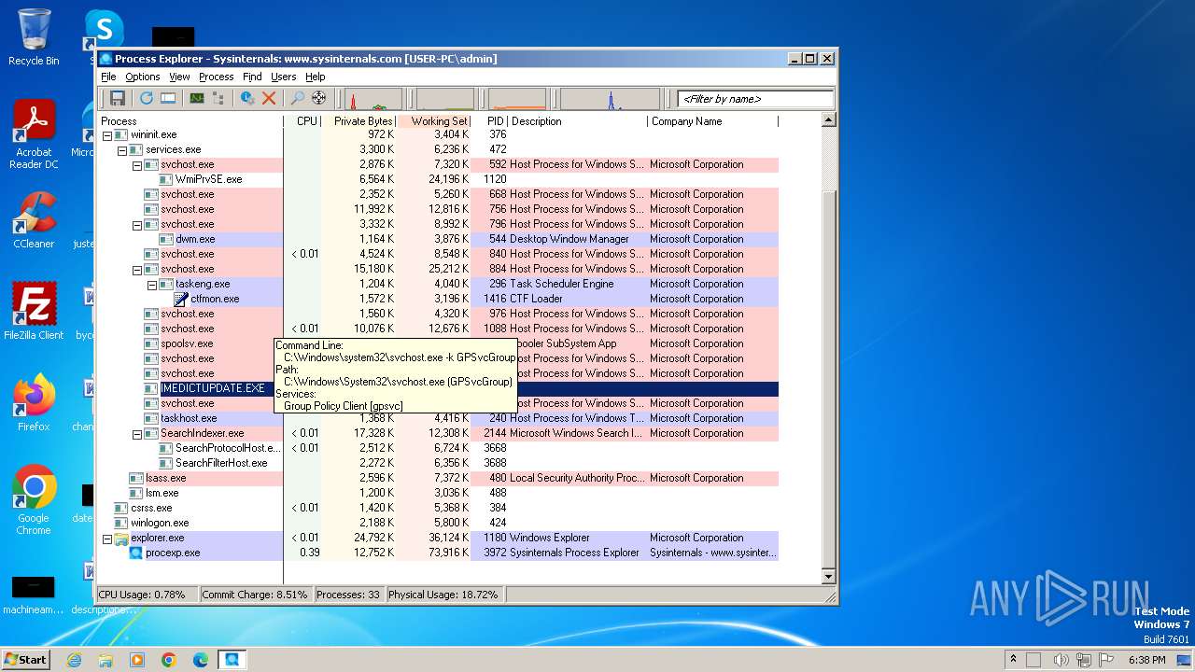Click the Filter by name field
This screenshot has width=1195, height=672.
point(755,99)
